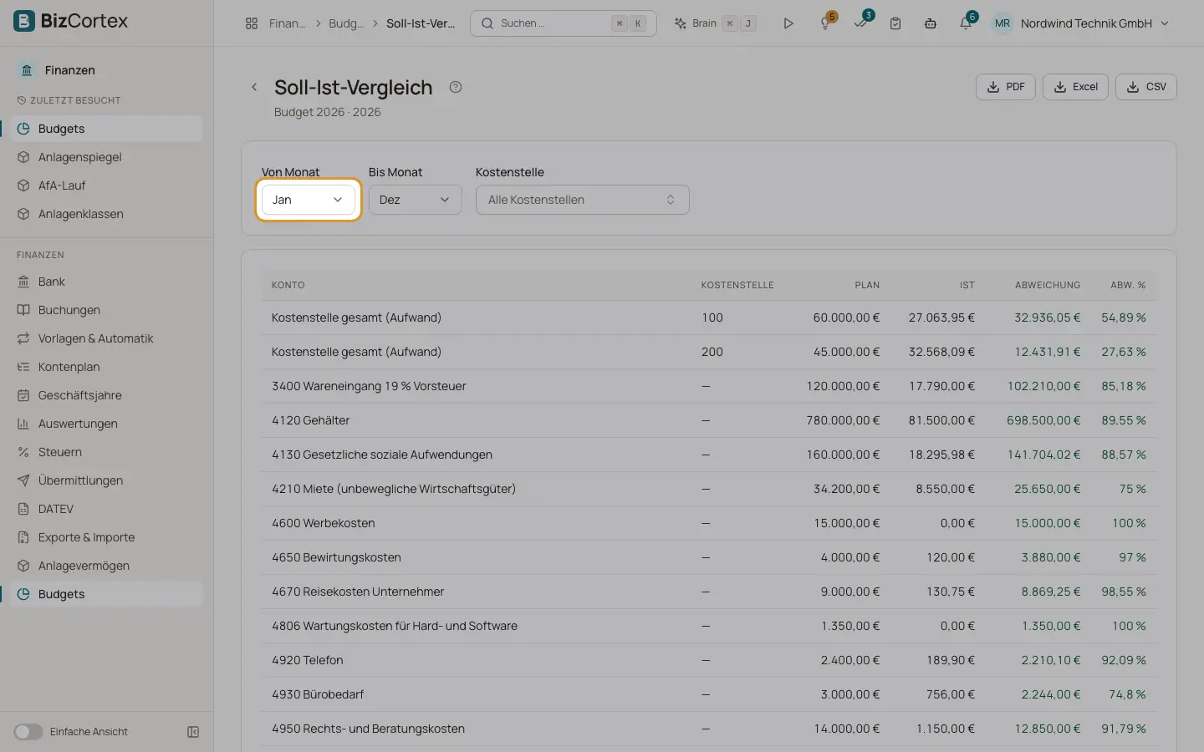The image size is (1204, 752).
Task: Open Anlagenspiegel in recently visited
Action: (x=107, y=157)
